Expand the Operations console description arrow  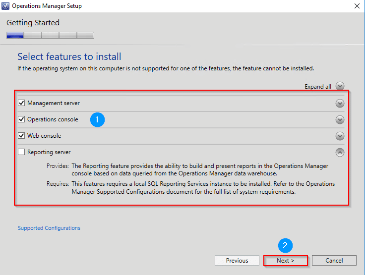point(340,119)
